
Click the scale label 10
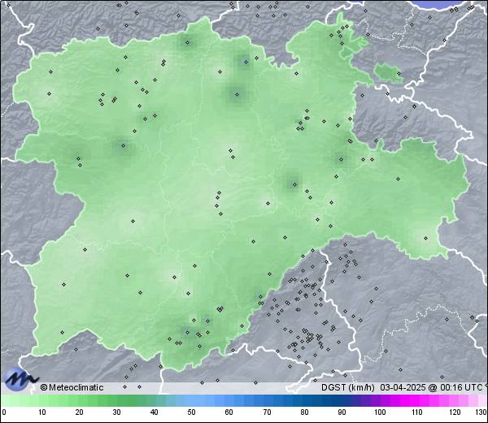click(42, 412)
